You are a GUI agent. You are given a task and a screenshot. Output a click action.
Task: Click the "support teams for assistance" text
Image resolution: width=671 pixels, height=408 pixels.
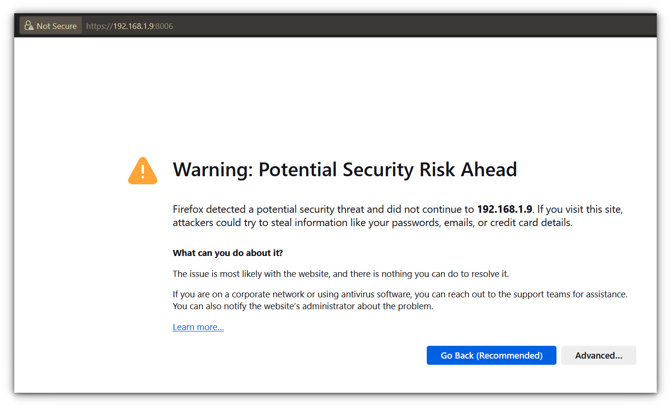pyautogui.click(x=563, y=294)
